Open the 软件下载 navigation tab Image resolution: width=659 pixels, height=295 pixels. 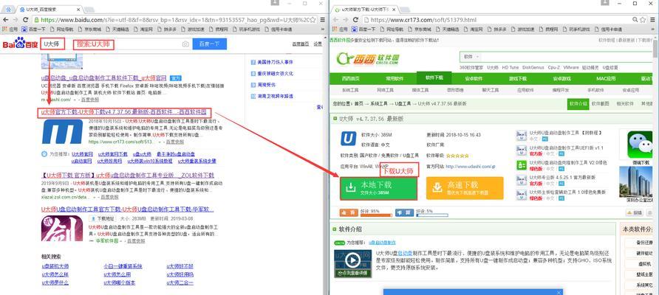pos(434,77)
